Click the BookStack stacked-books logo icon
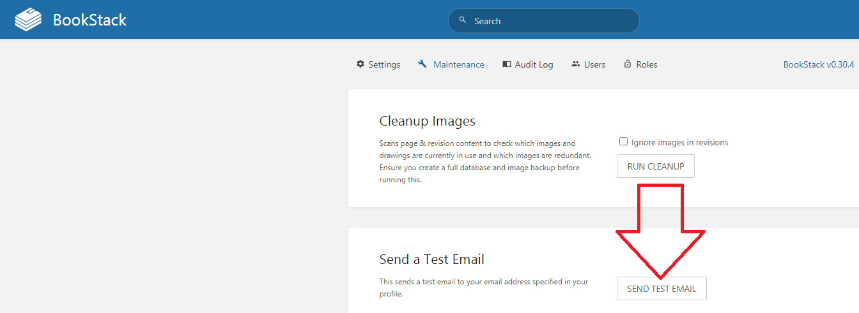Viewport: 859px width, 313px height. [x=27, y=20]
